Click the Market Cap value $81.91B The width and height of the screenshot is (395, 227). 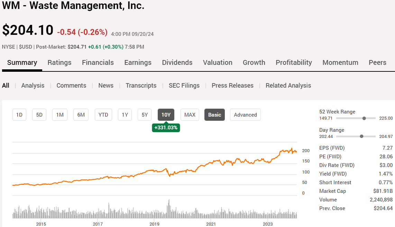tap(383, 191)
